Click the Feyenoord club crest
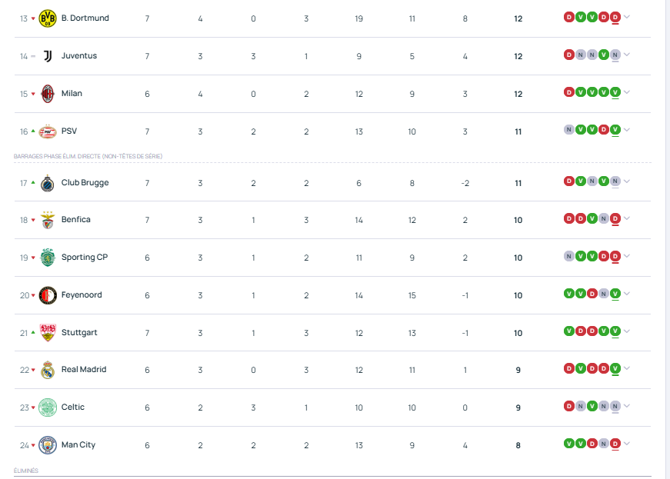 (x=48, y=295)
